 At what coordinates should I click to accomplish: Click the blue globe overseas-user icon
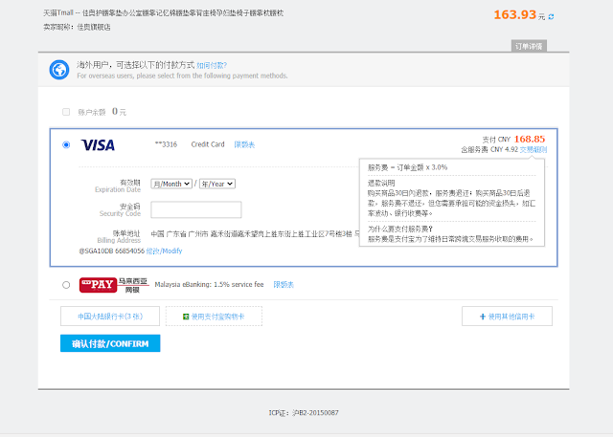(x=59, y=70)
